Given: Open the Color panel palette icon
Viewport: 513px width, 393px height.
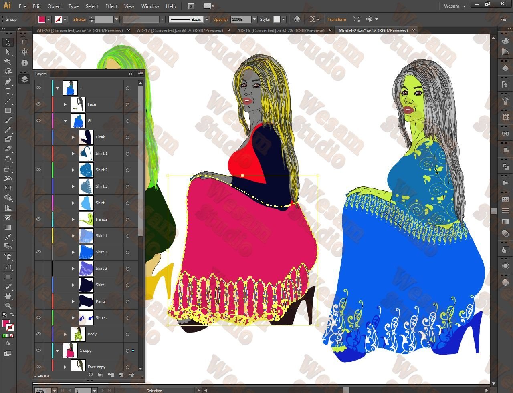Looking at the screenshot, I should point(505,41).
